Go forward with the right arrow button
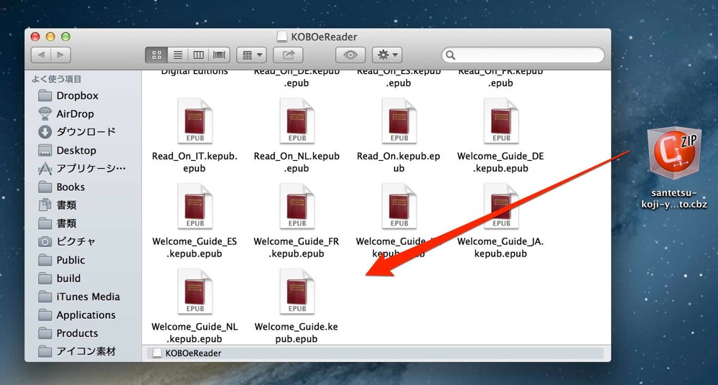The height and width of the screenshot is (385, 718). point(61,55)
